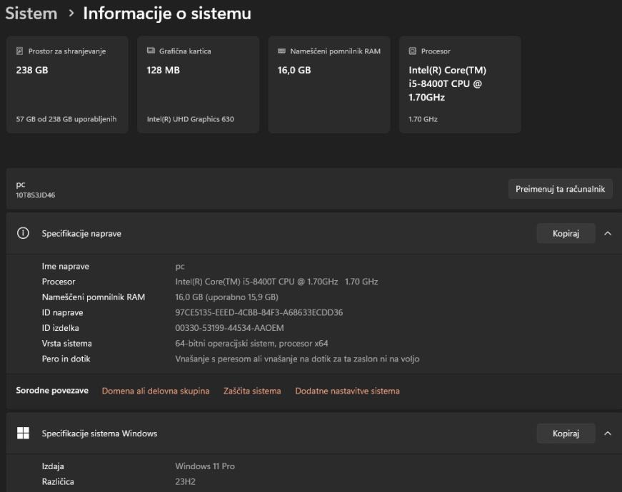Click the RAM icon beside Nameščeni pomnilnik RAM

click(x=281, y=51)
